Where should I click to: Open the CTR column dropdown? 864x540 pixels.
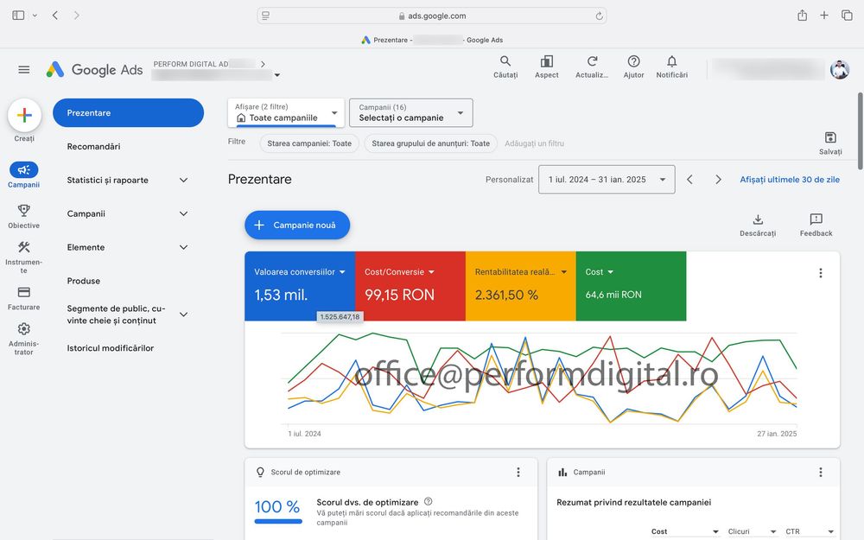810,531
